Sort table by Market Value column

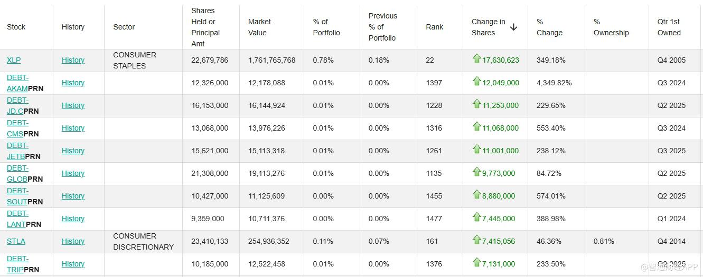point(259,27)
